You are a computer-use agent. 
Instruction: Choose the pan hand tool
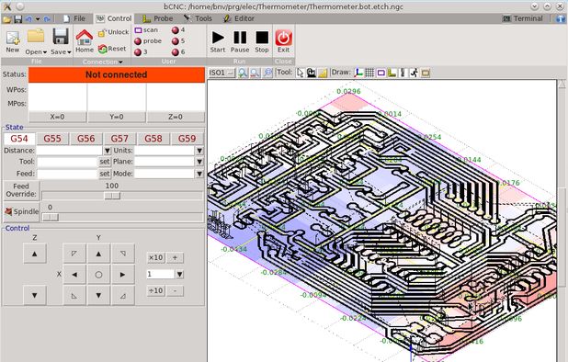point(312,73)
